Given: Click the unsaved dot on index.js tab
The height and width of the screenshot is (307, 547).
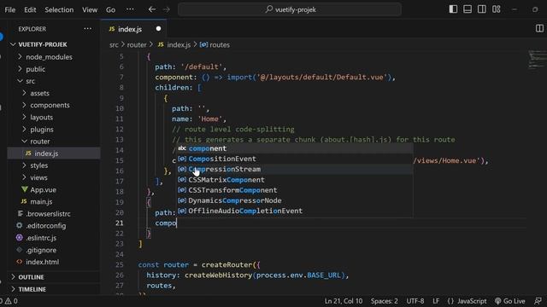Looking at the screenshot, I should click(x=158, y=29).
